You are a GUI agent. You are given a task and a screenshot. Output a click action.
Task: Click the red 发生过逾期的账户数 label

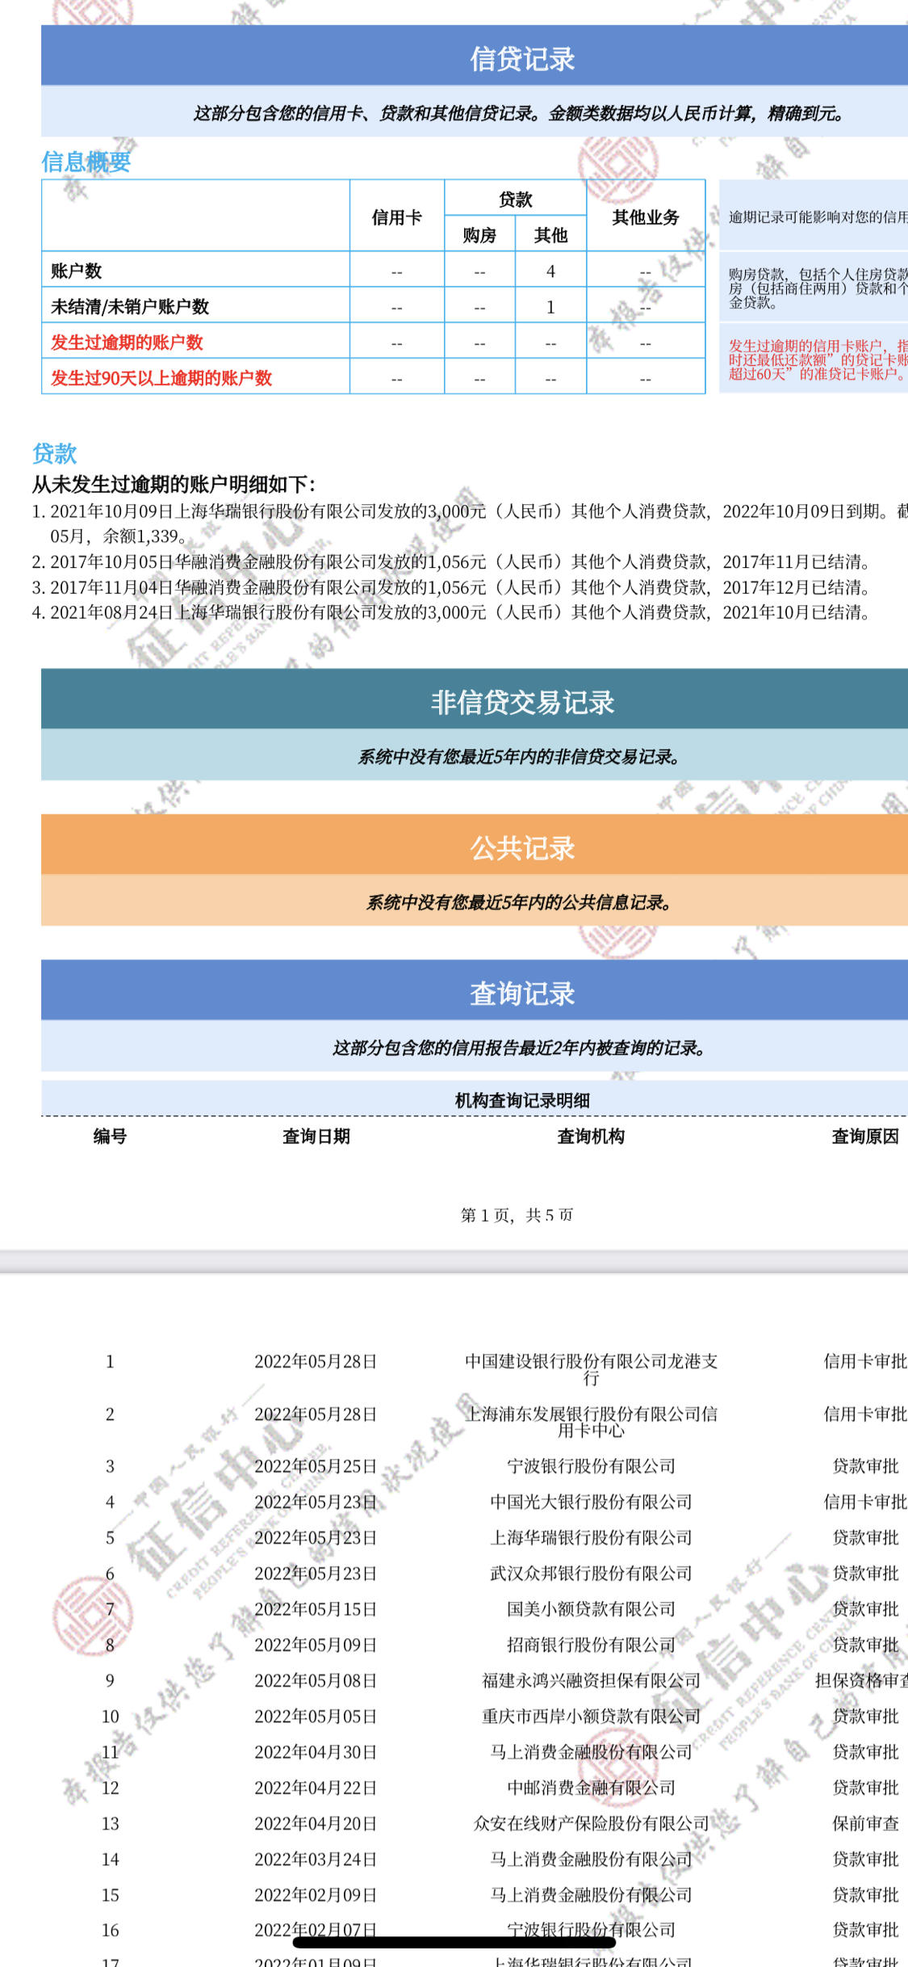click(127, 343)
